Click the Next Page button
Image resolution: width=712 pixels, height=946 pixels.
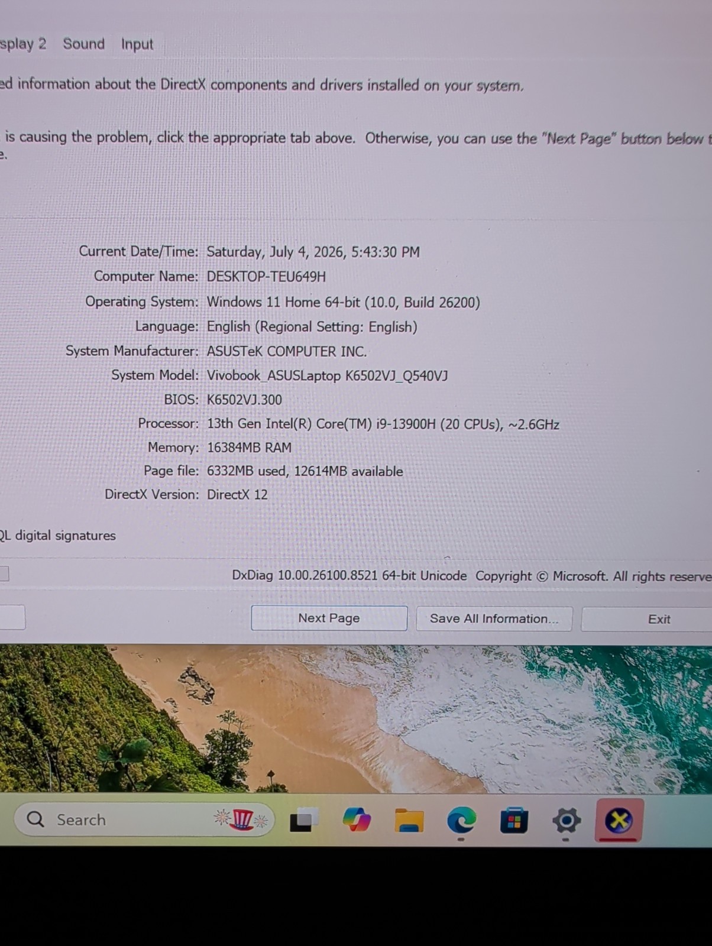click(x=329, y=618)
